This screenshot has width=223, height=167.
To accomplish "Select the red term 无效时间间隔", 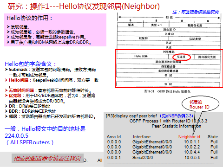I will pos(21,90).
